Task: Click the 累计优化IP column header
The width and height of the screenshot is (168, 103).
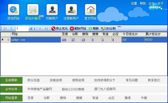Action: (x=156, y=34)
